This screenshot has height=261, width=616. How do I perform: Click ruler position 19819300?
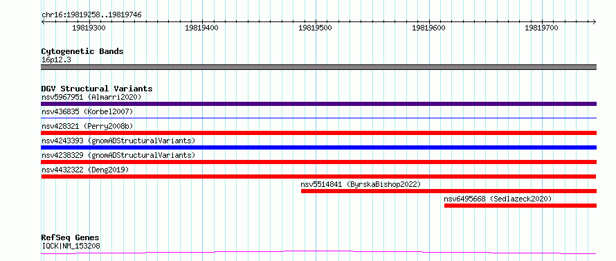point(89,28)
